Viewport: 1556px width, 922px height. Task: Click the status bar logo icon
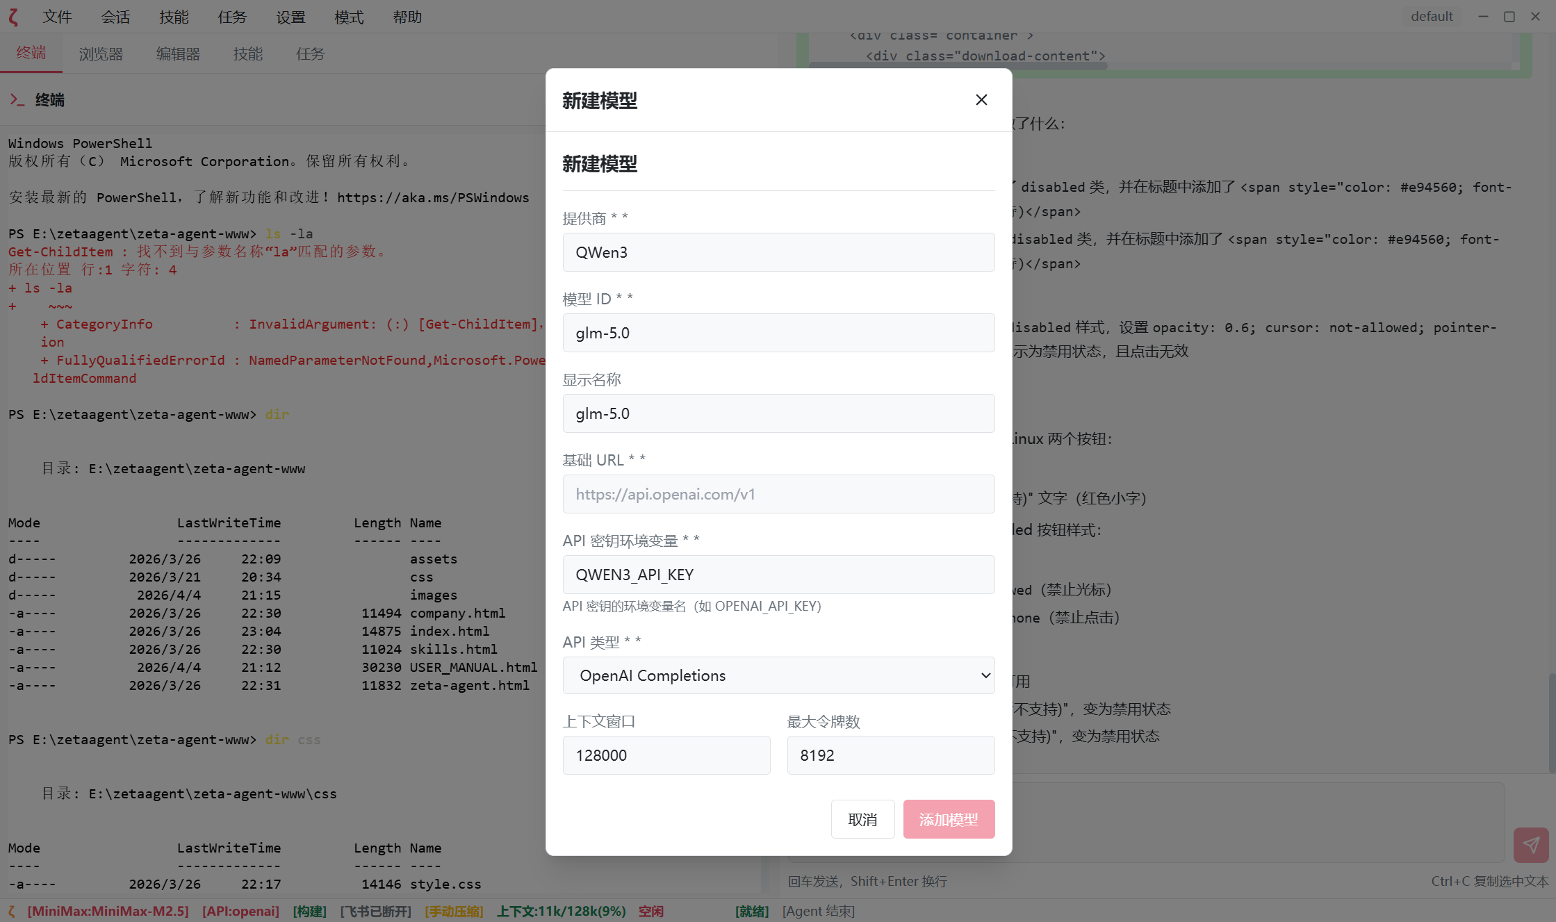(x=11, y=911)
